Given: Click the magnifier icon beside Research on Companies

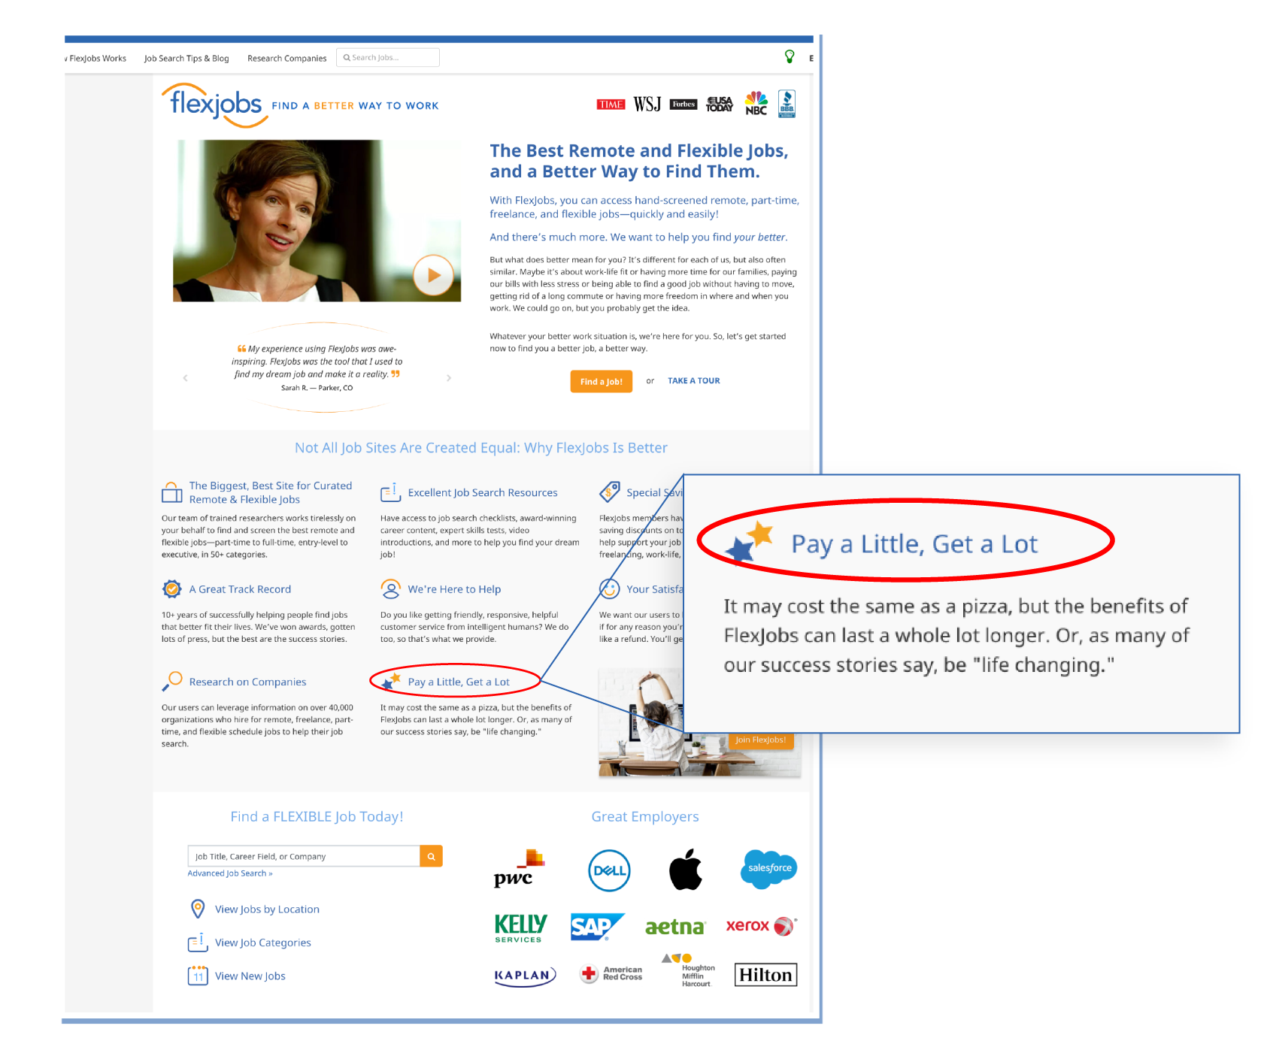Looking at the screenshot, I should tap(172, 681).
